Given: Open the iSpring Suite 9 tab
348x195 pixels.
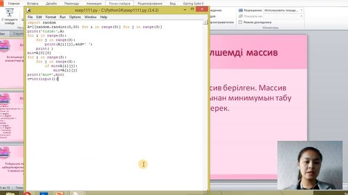Looking at the screenshot, I should pyautogui.click(x=193, y=4).
